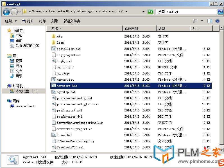The height and width of the screenshot is (168, 224).
Task: Change view with the view icon
Action: click(195, 21)
